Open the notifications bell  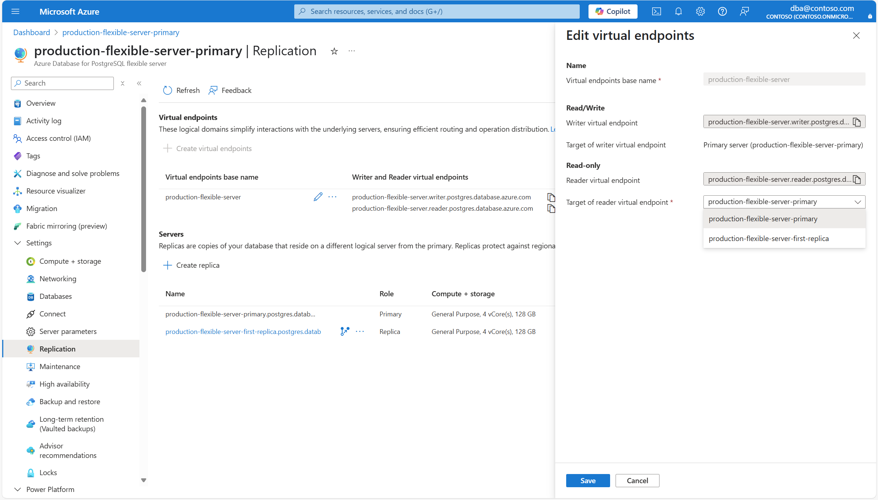point(678,11)
